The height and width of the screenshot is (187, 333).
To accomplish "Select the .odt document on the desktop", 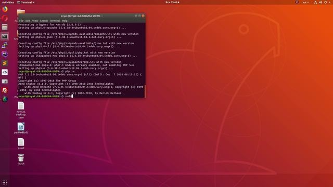I will tap(21, 128).
